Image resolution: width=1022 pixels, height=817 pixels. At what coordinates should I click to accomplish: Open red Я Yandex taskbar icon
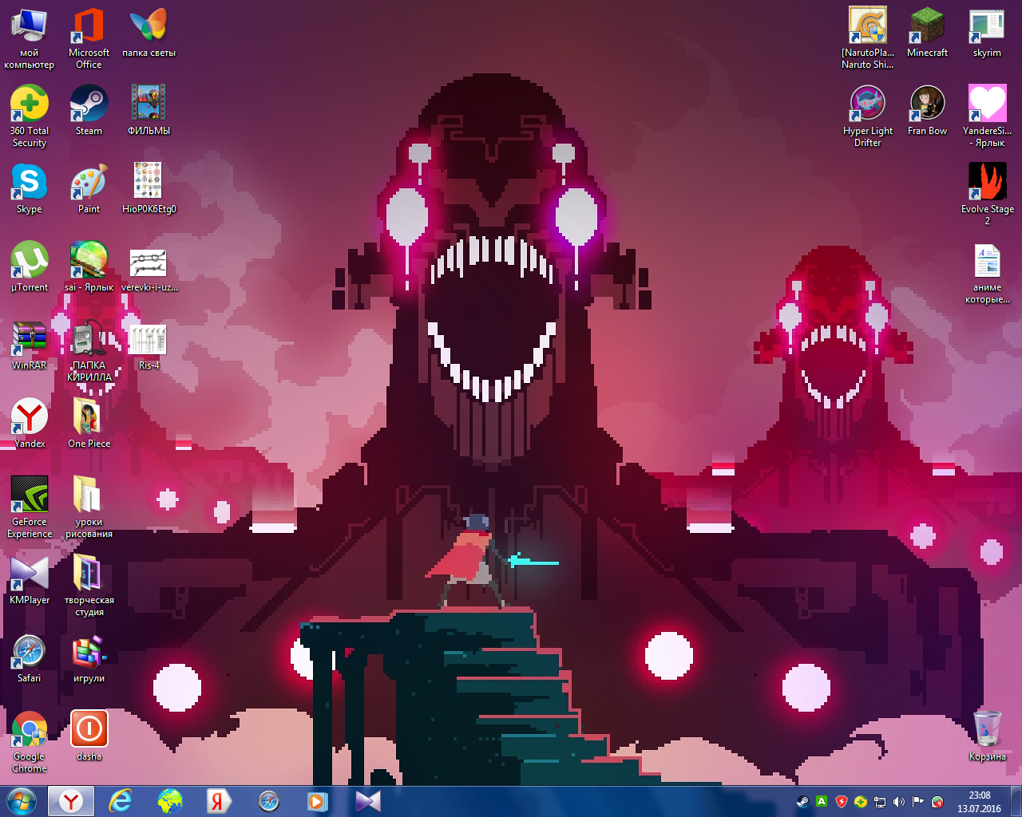click(x=219, y=801)
